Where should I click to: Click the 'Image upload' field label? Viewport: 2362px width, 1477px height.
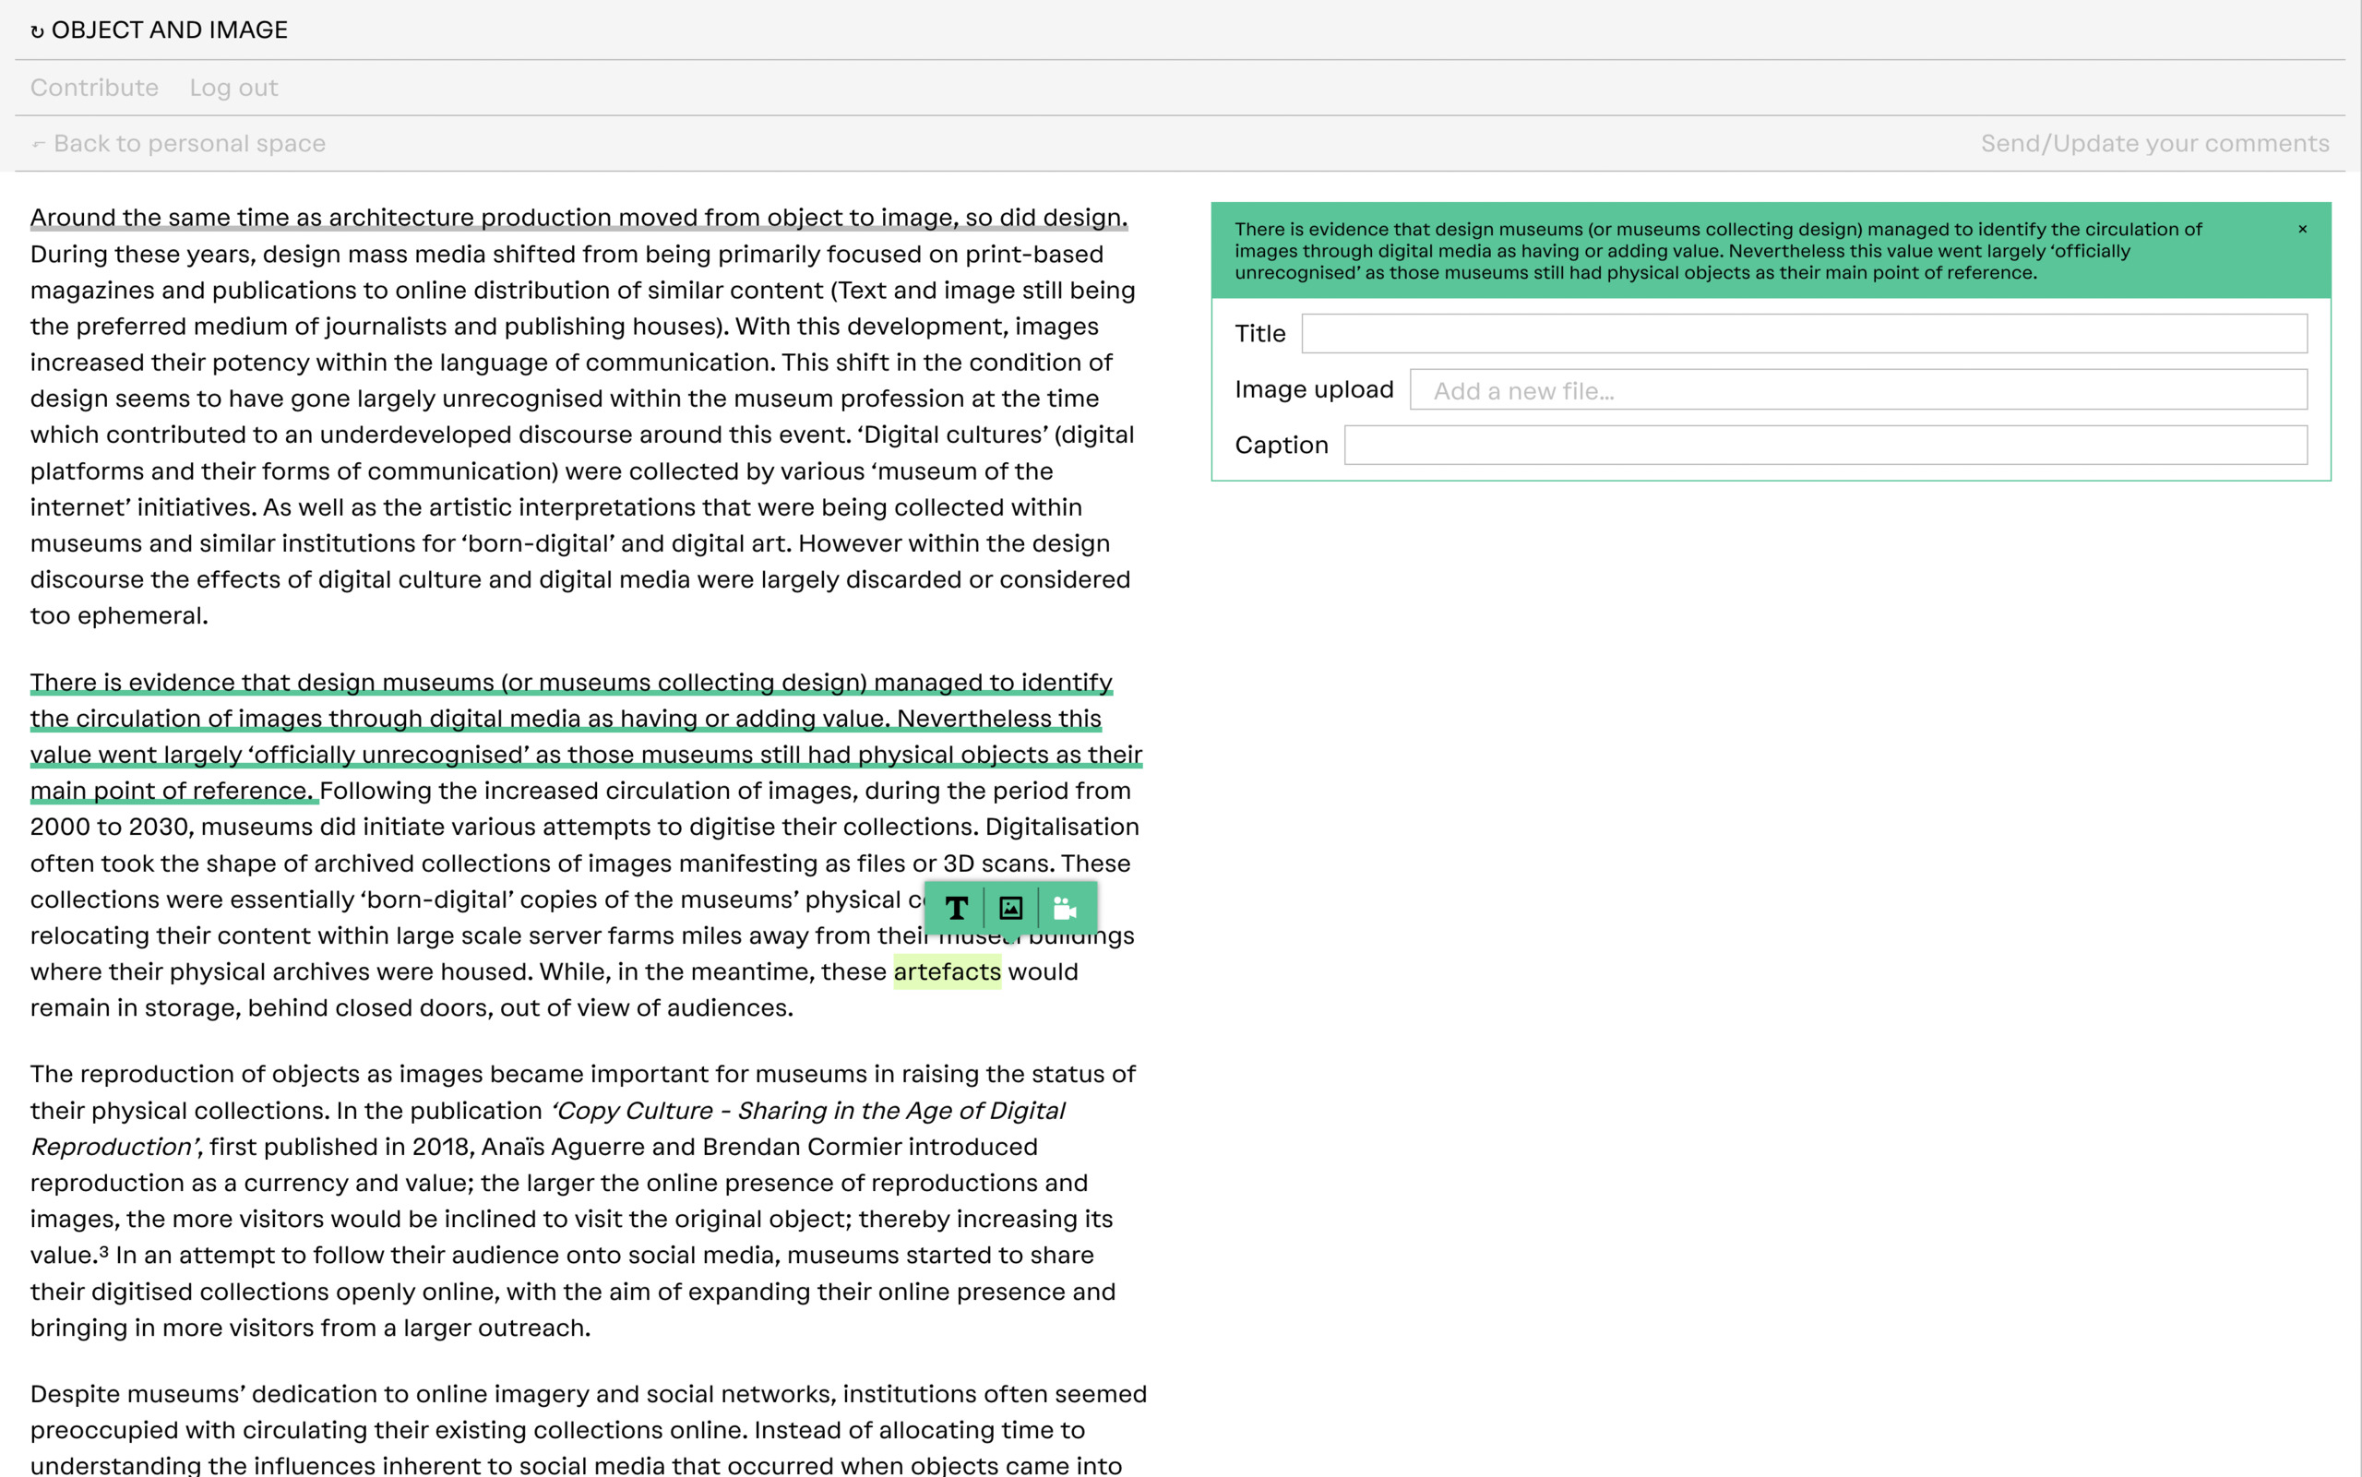pyautogui.click(x=1313, y=389)
